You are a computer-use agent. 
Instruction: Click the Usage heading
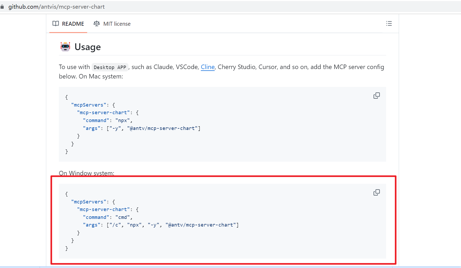pyautogui.click(x=88, y=47)
